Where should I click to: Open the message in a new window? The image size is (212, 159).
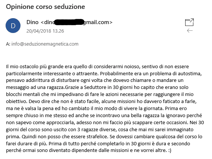(x=189, y=22)
